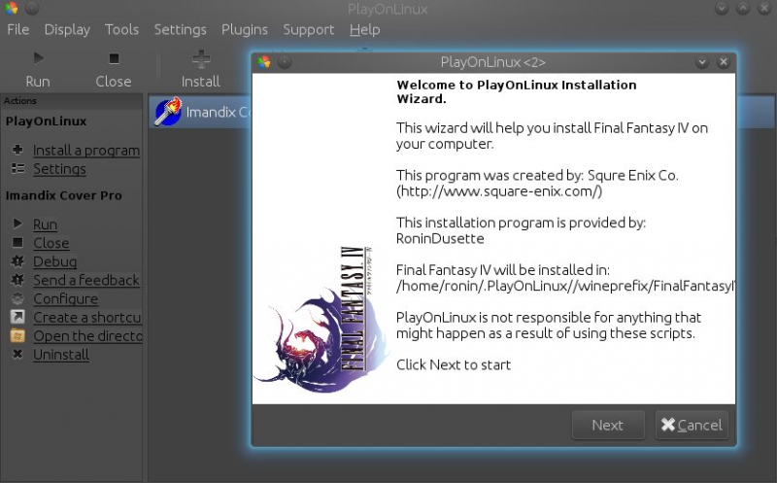This screenshot has height=483, width=777.
Task: Close the PlayOnLinux <2> wizard window
Action: click(x=724, y=62)
